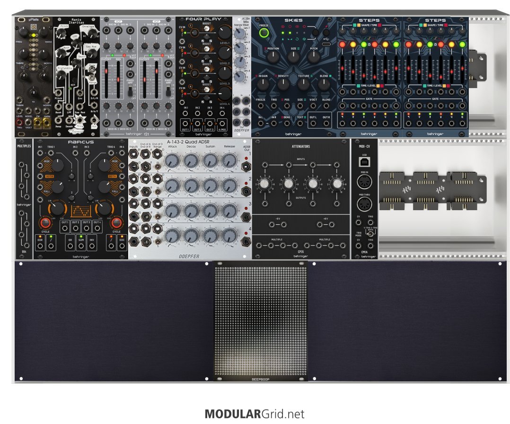
Task: Toggle the TRIG MODE switch on MIDI-CV
Action: tap(370, 234)
